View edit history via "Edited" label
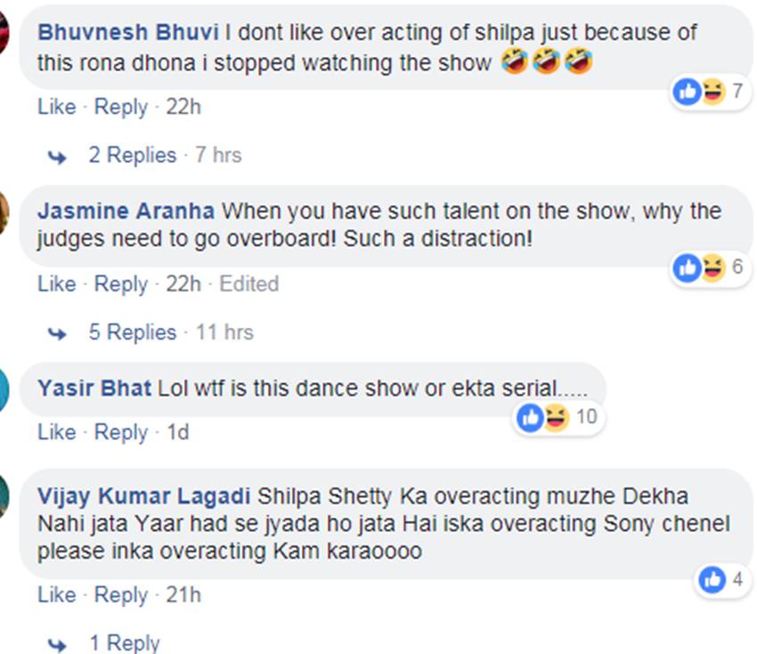Screen dimensions: 757x654 click(249, 284)
